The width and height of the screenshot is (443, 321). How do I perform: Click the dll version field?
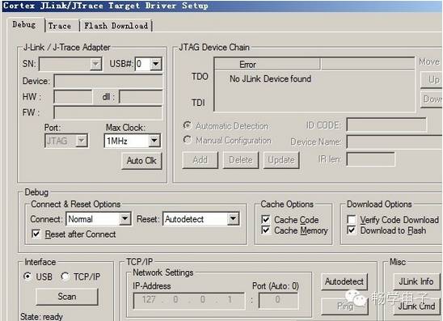(x=141, y=97)
